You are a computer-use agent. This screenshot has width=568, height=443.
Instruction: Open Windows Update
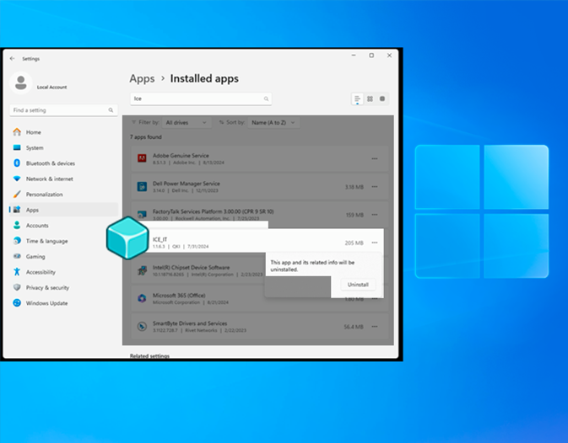tap(63, 303)
